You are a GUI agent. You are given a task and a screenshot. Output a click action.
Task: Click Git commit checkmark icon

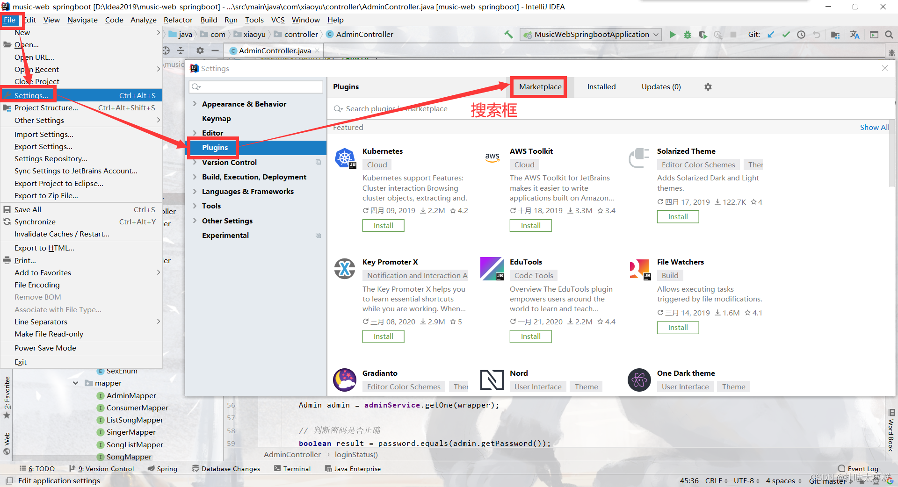click(x=786, y=35)
